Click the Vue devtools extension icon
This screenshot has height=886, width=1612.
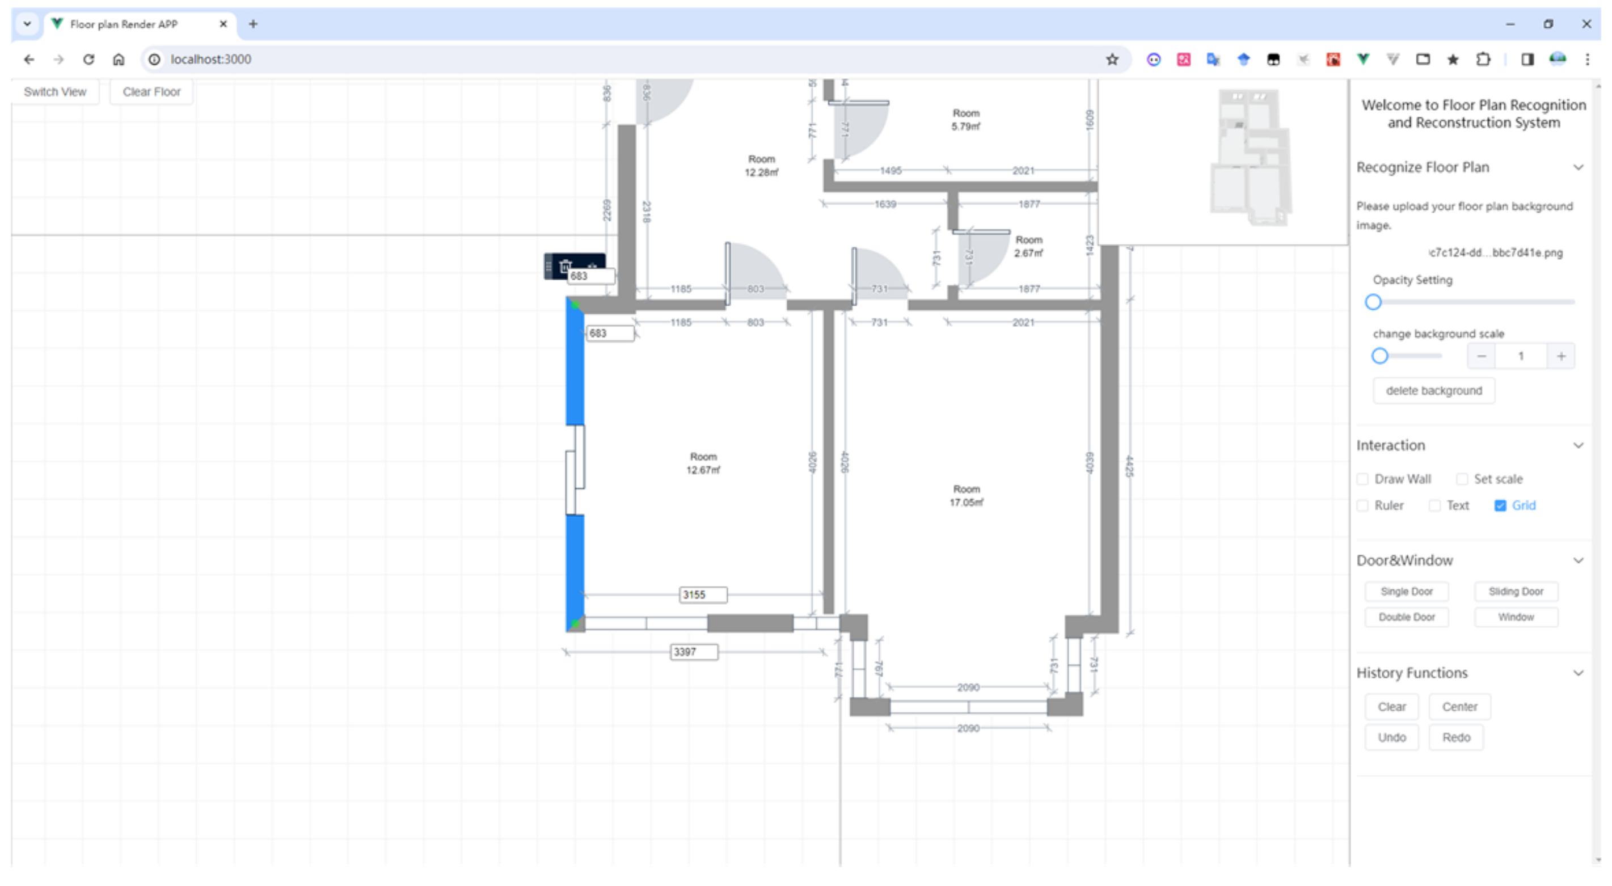coord(1363,60)
